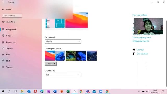
Task: Click the Settings gear taskbar icon
Action: pos(74,91)
